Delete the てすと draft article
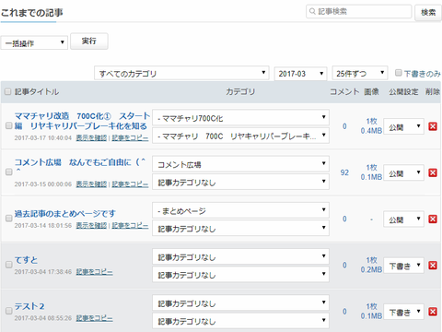This screenshot has height=332, width=442. click(x=433, y=266)
